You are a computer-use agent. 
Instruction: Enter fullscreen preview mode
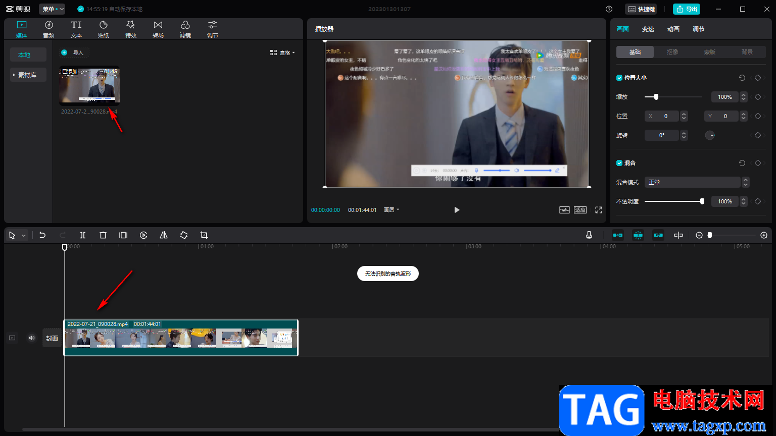pyautogui.click(x=599, y=210)
